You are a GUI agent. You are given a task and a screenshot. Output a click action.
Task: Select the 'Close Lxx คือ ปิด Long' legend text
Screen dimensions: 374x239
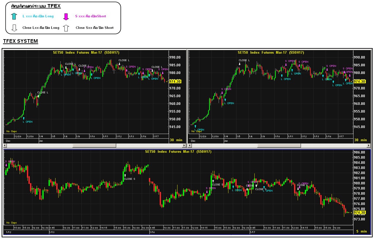(x=41, y=28)
